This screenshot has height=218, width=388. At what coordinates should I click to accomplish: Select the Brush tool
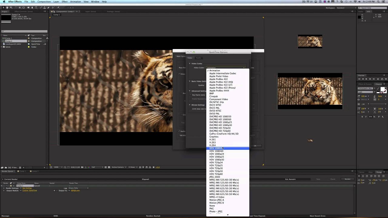(41, 8)
